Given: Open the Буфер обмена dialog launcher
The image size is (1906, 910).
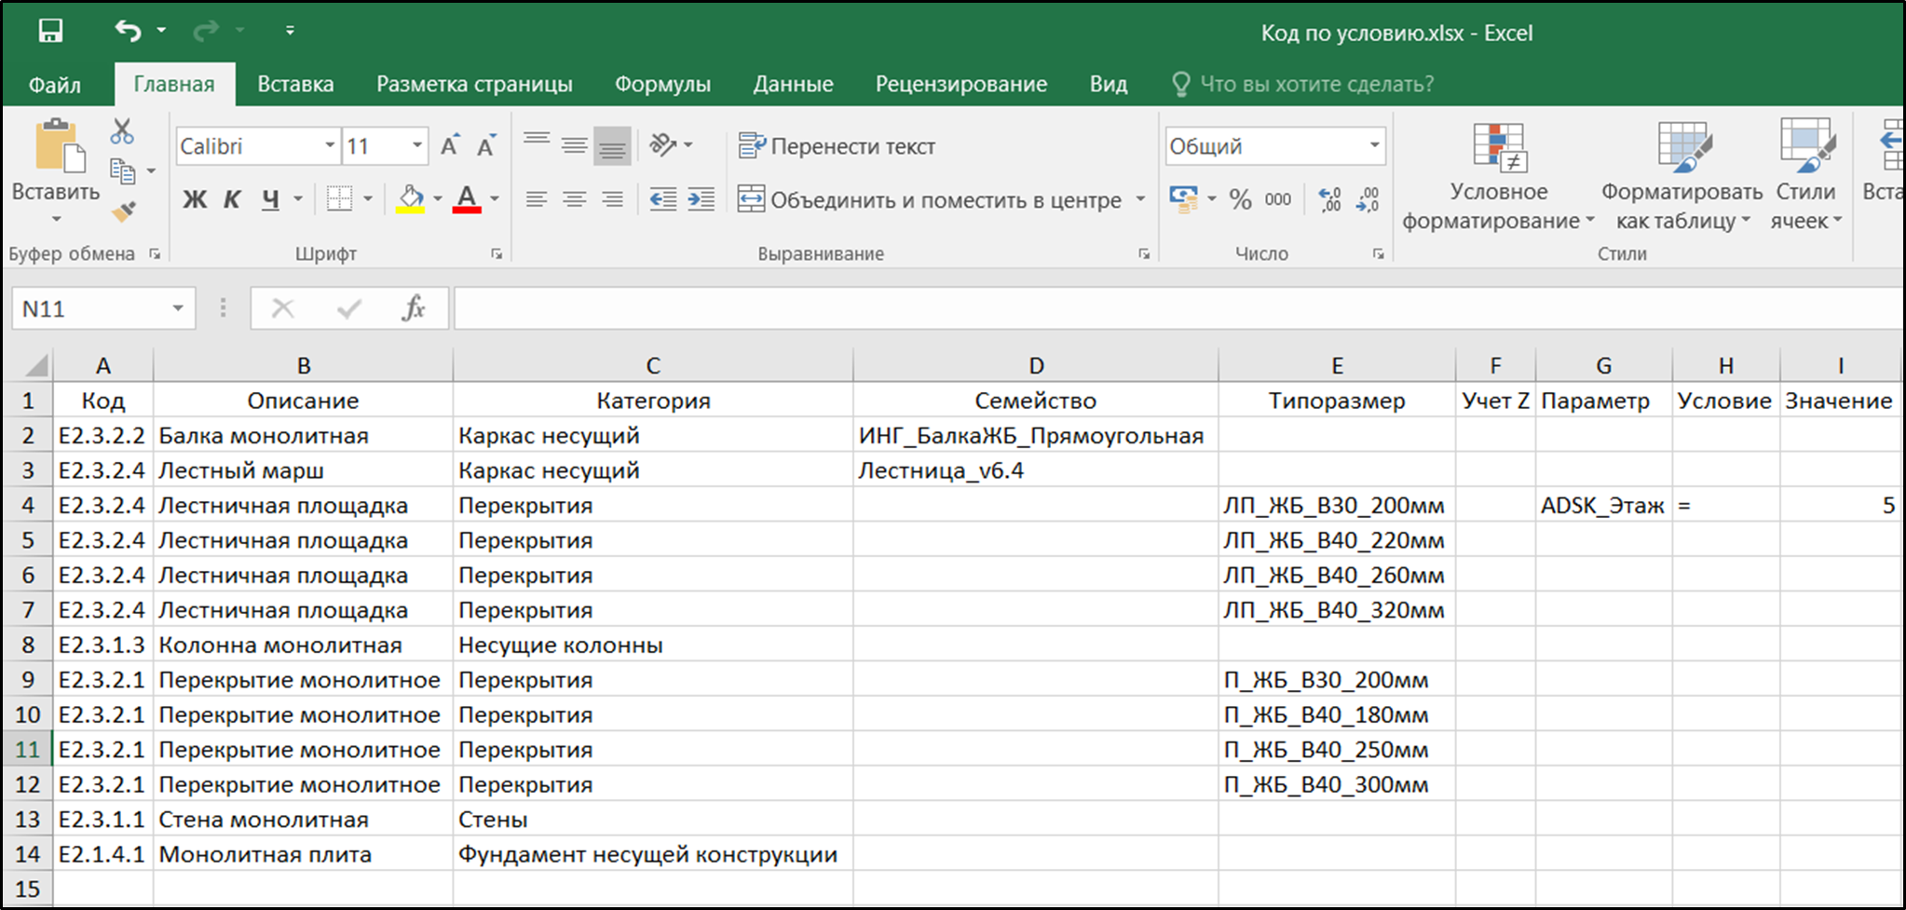Looking at the screenshot, I should coord(156,254).
